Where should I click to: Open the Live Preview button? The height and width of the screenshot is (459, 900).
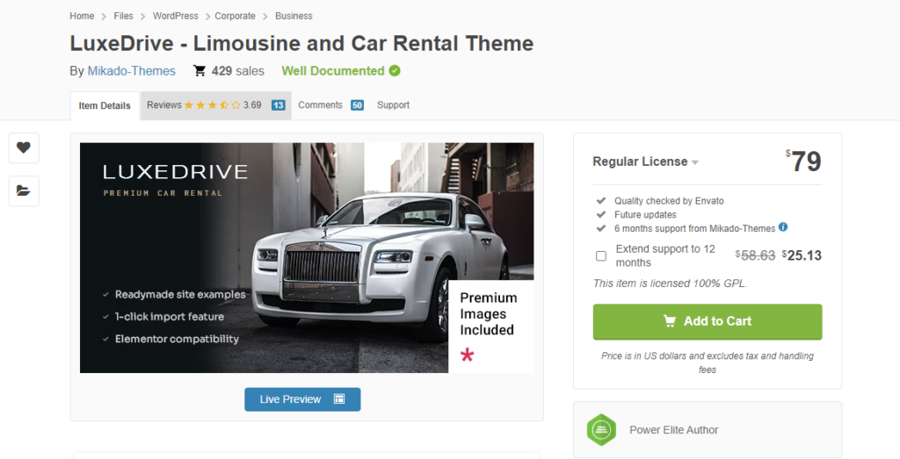pyautogui.click(x=302, y=399)
